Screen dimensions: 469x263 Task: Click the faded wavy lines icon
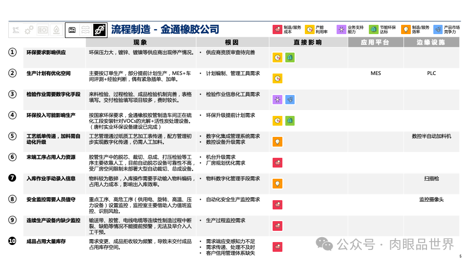[85, 30]
